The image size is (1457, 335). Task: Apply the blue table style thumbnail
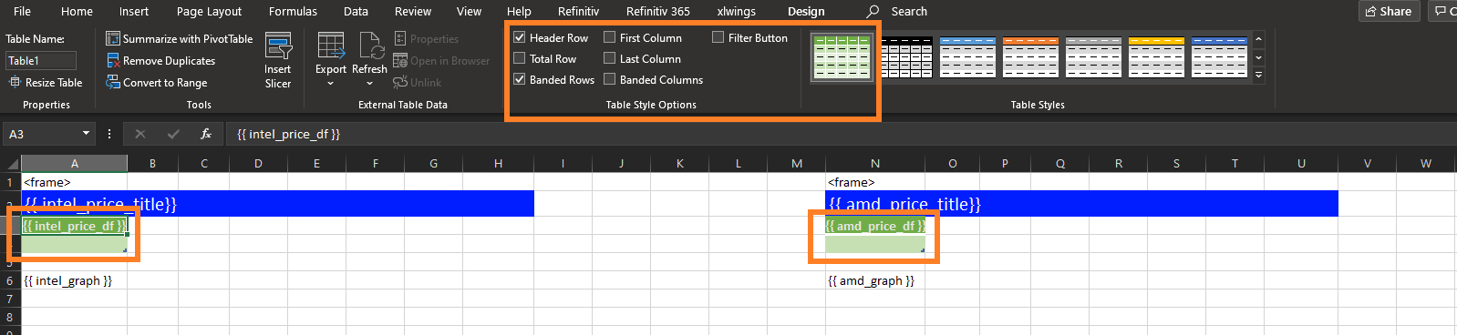click(x=968, y=57)
